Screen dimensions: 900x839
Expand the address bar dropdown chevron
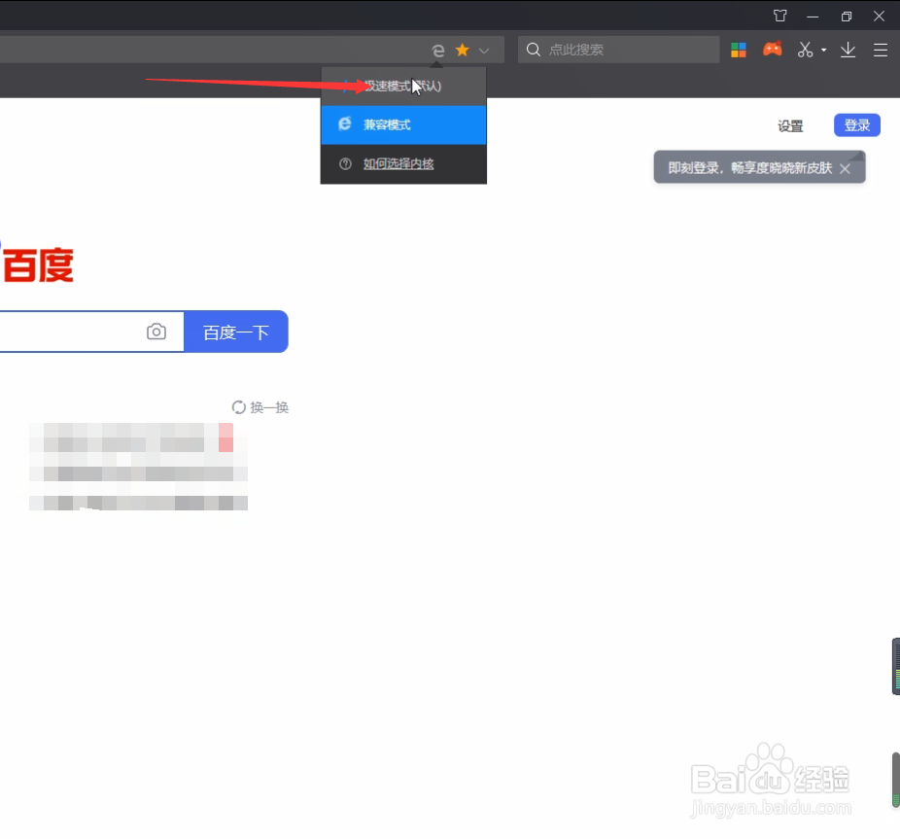(484, 51)
